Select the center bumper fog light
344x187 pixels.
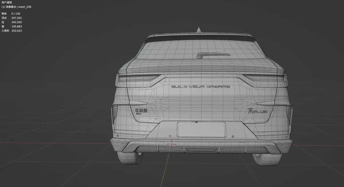(x=201, y=150)
